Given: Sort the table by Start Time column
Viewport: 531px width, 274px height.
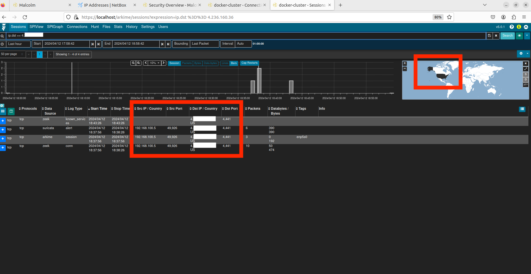Looking at the screenshot, I should pos(99,109).
